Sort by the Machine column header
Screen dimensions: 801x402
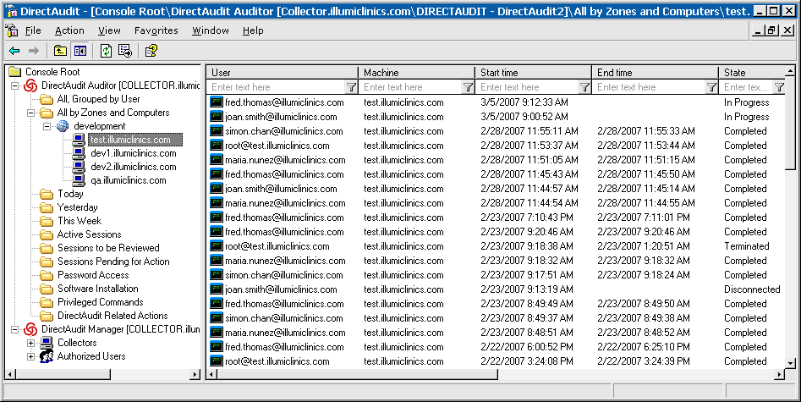[x=416, y=72]
